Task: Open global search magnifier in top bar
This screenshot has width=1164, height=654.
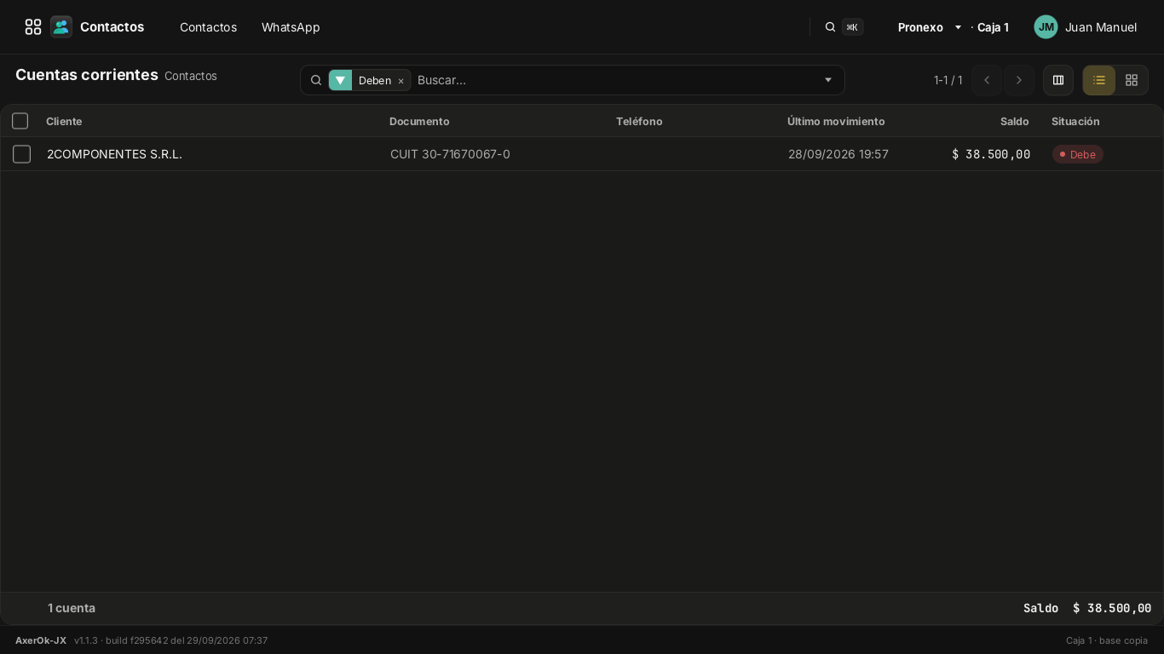Action: point(830,27)
